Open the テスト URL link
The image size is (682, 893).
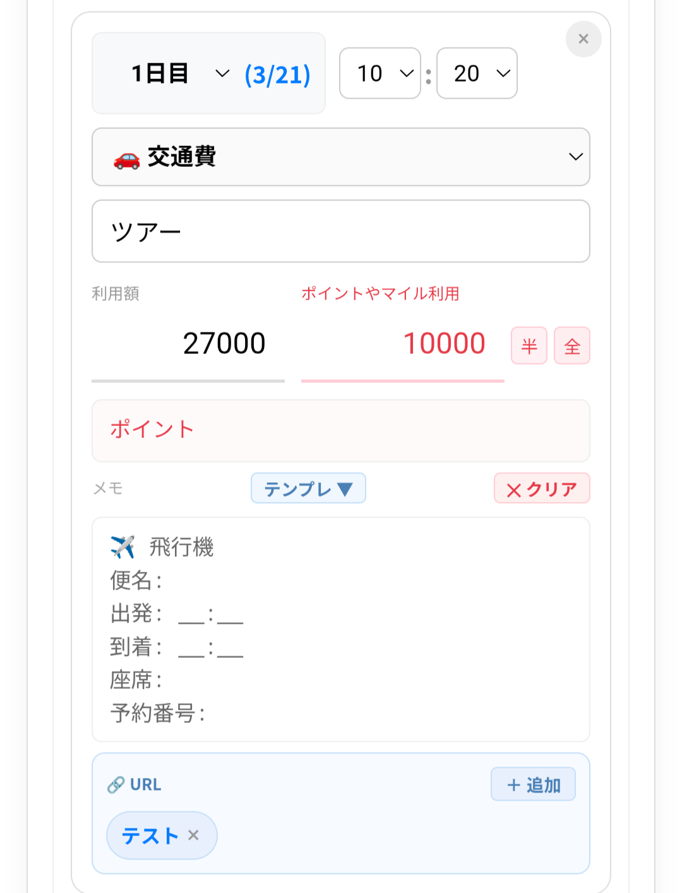click(x=150, y=835)
